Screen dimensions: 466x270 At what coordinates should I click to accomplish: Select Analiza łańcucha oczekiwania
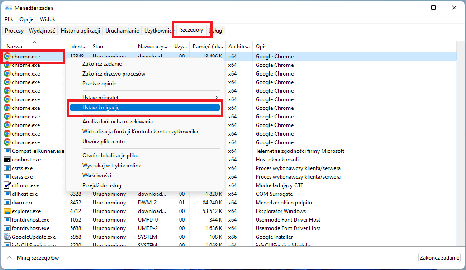click(117, 122)
